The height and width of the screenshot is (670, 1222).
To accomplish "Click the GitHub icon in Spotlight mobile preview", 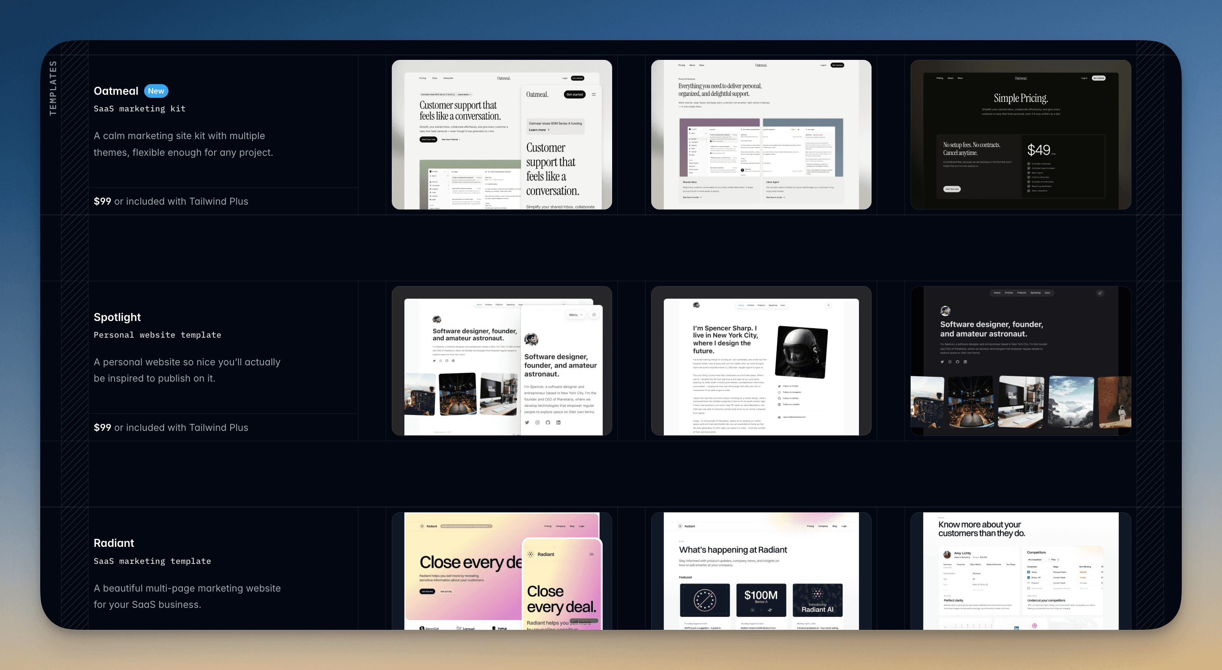I will pyautogui.click(x=548, y=422).
